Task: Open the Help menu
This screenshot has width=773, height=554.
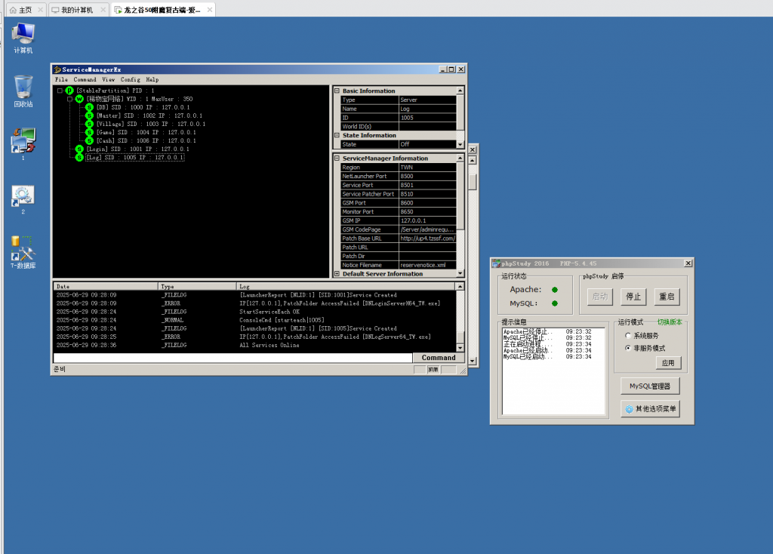Action: pos(152,79)
